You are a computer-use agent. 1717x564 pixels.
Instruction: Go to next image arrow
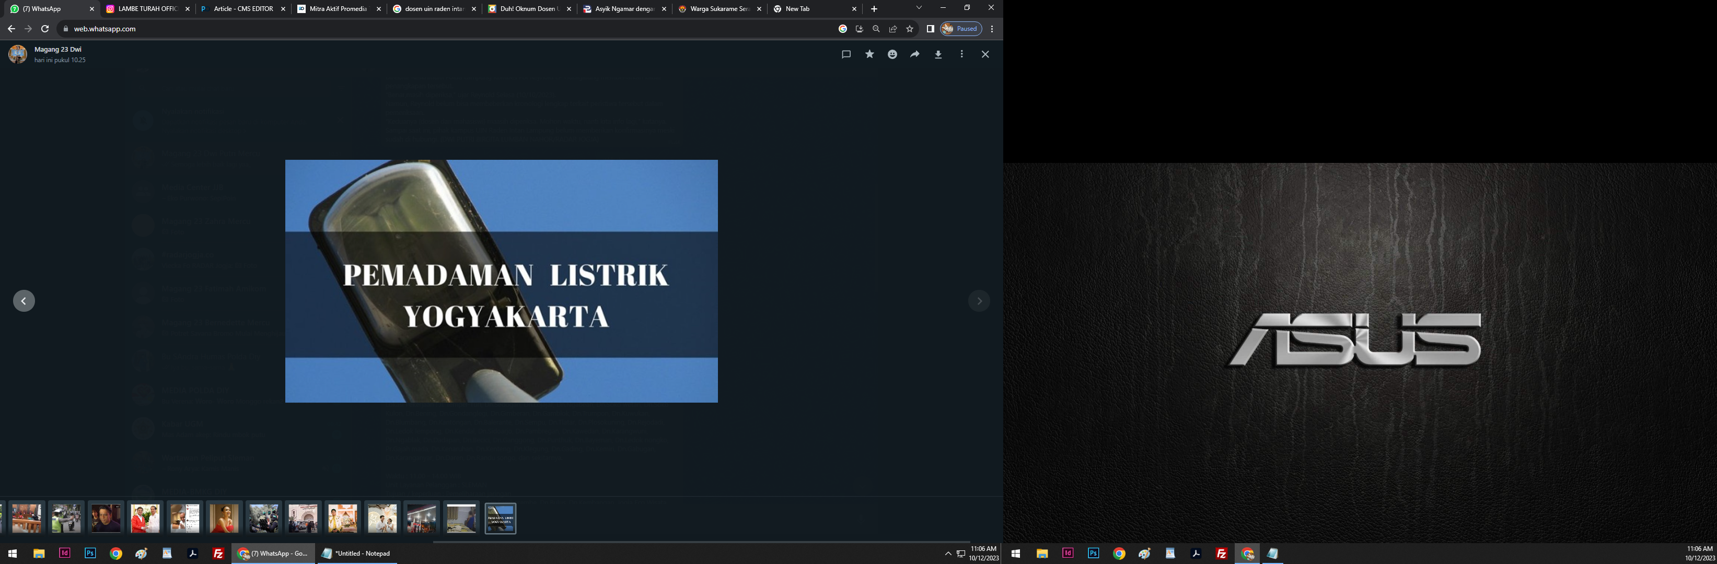point(979,301)
